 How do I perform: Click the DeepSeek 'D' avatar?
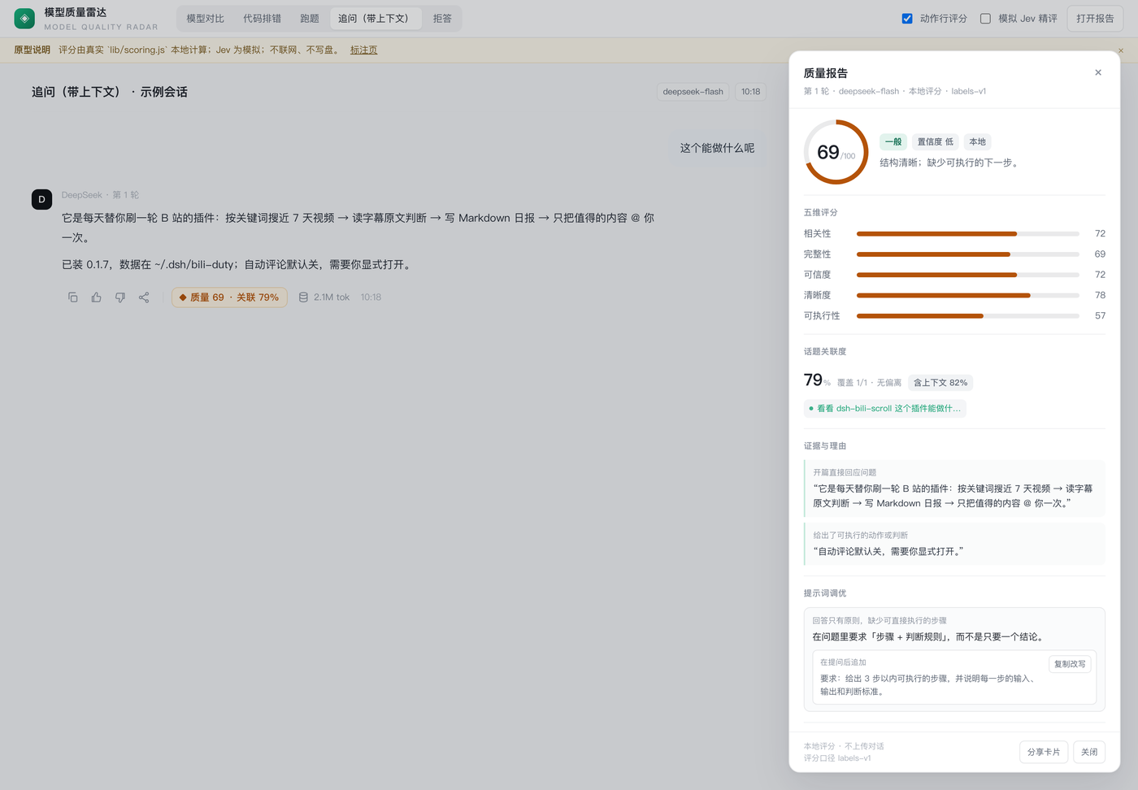[x=41, y=199]
